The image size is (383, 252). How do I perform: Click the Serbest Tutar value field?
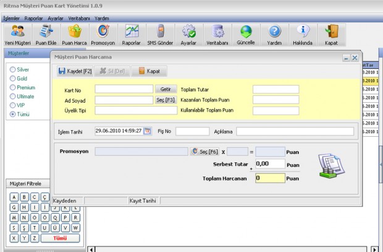[x=270, y=163]
